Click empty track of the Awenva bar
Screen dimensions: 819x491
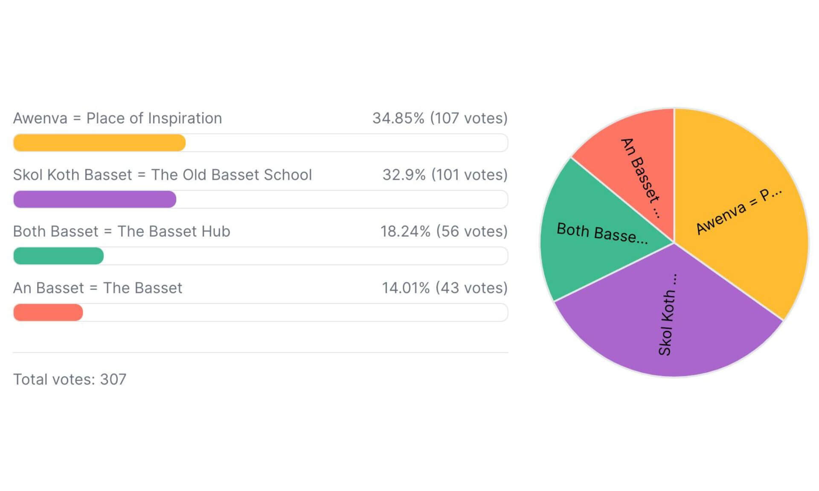coord(347,143)
